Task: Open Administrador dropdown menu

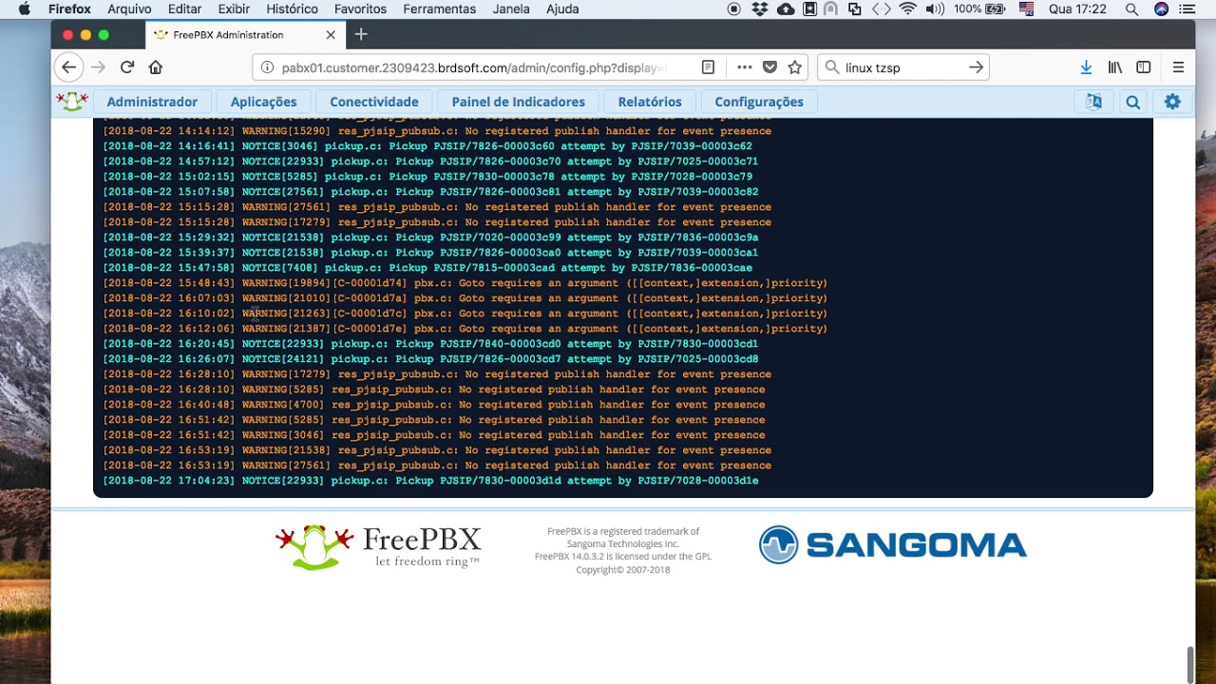Action: pos(152,102)
